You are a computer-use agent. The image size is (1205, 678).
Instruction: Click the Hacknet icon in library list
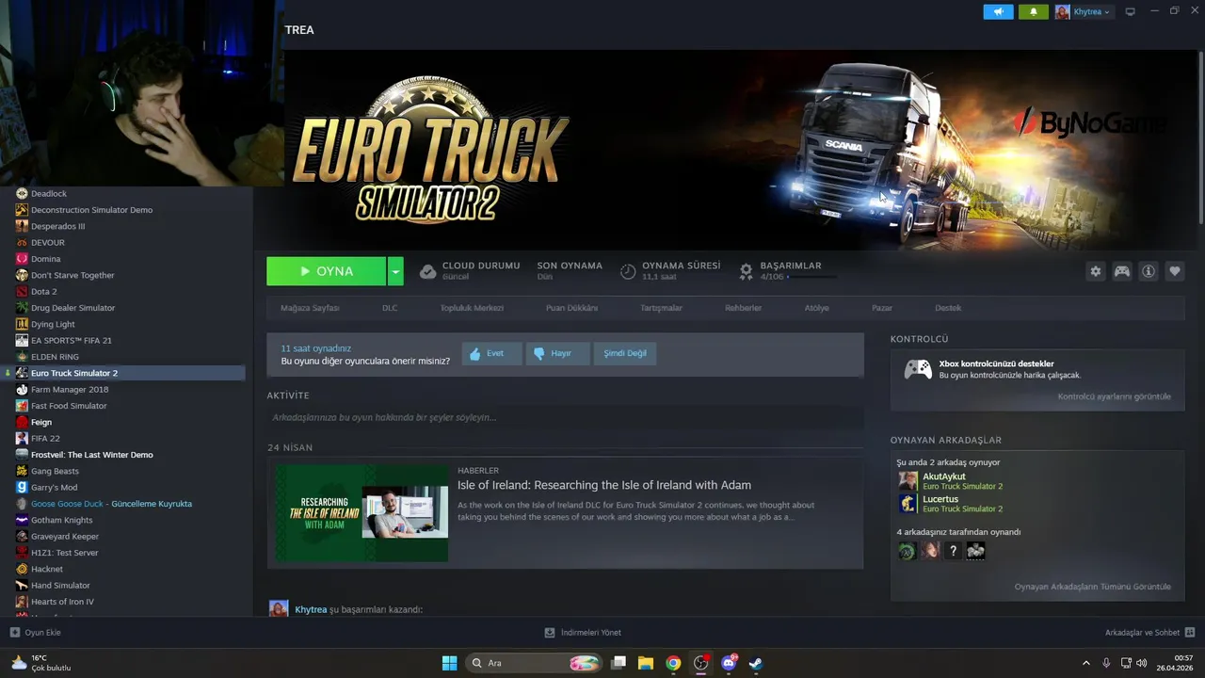(x=22, y=569)
